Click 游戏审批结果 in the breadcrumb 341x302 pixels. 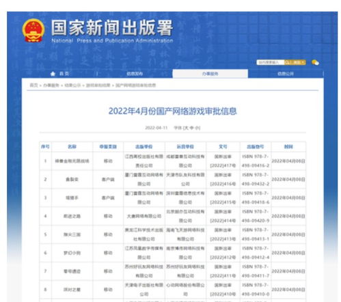98,85
